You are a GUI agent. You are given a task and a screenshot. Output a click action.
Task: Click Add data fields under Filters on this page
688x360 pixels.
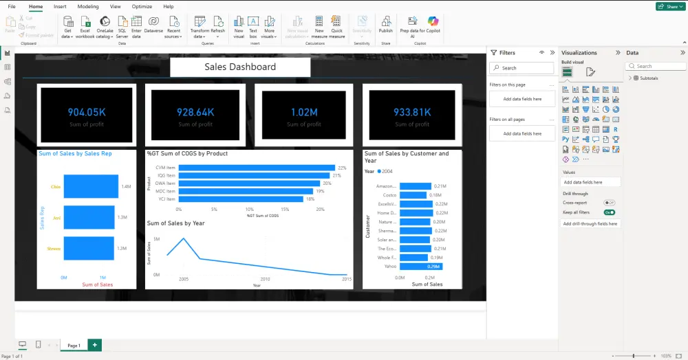pyautogui.click(x=522, y=99)
